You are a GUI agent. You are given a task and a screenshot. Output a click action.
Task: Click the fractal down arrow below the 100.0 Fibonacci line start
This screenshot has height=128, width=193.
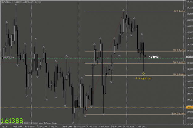(85, 116)
